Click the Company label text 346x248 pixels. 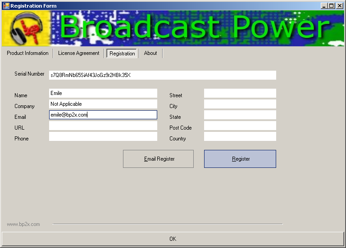click(24, 106)
